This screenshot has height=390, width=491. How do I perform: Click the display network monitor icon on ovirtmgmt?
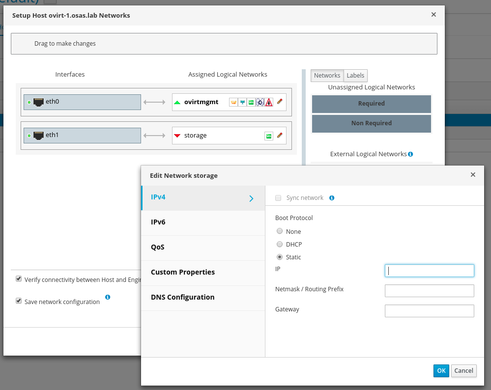242,102
